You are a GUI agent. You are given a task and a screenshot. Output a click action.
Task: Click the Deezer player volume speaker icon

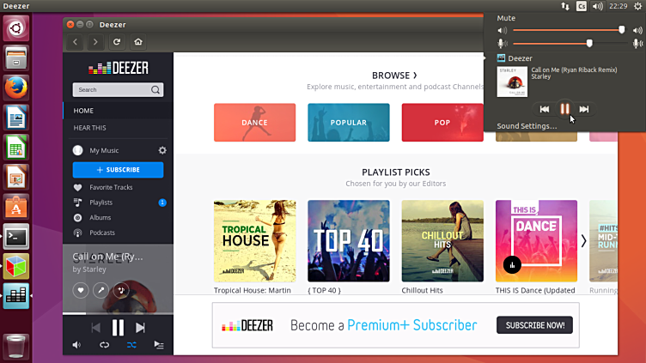pos(76,345)
